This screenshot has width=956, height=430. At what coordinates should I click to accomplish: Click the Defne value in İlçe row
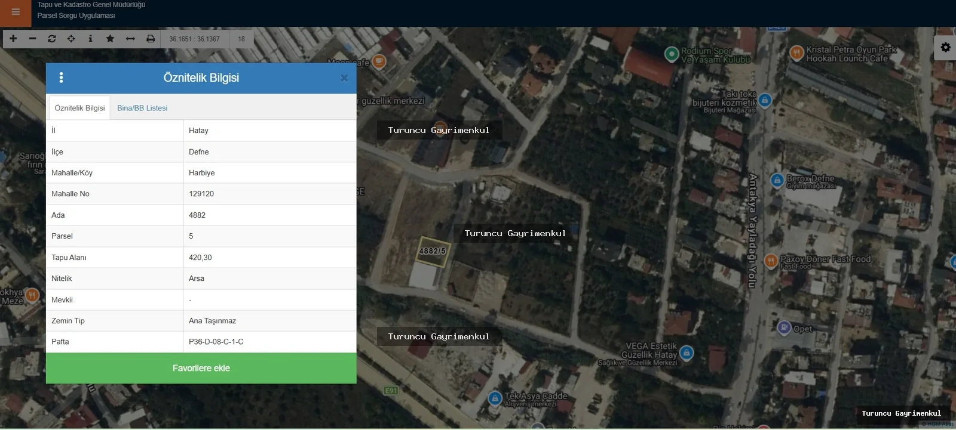click(x=199, y=152)
